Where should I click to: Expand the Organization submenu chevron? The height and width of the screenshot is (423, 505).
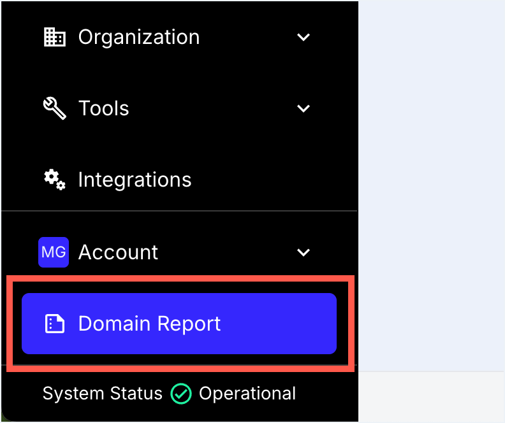(x=304, y=38)
